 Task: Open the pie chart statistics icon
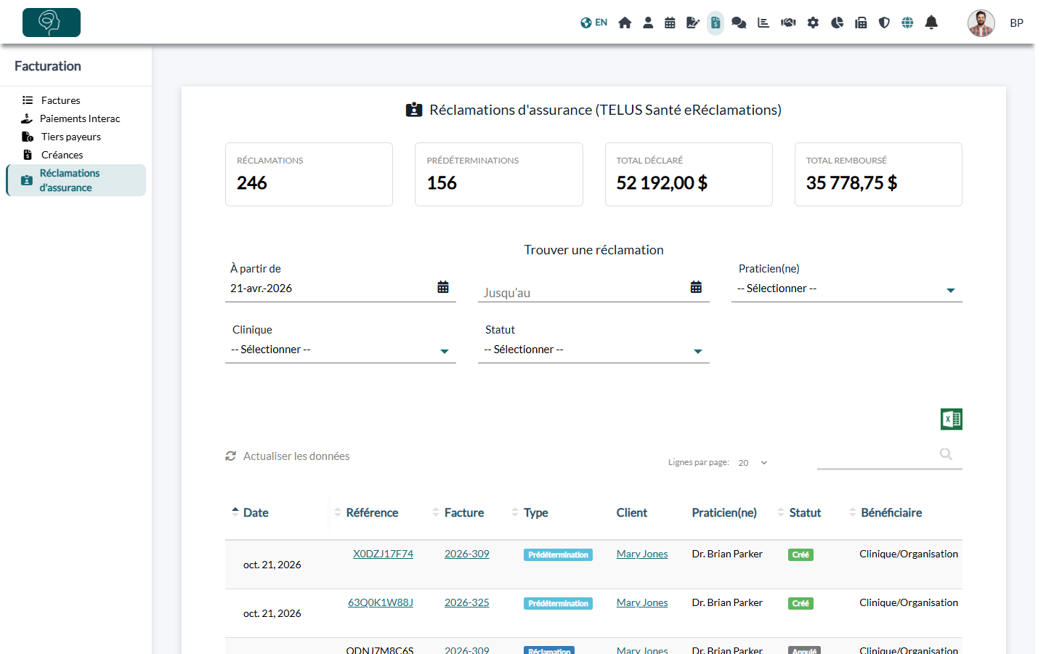coord(837,23)
